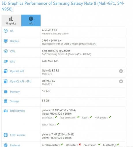
Task: Click the Storage label
Action: click(x=15, y=101)
